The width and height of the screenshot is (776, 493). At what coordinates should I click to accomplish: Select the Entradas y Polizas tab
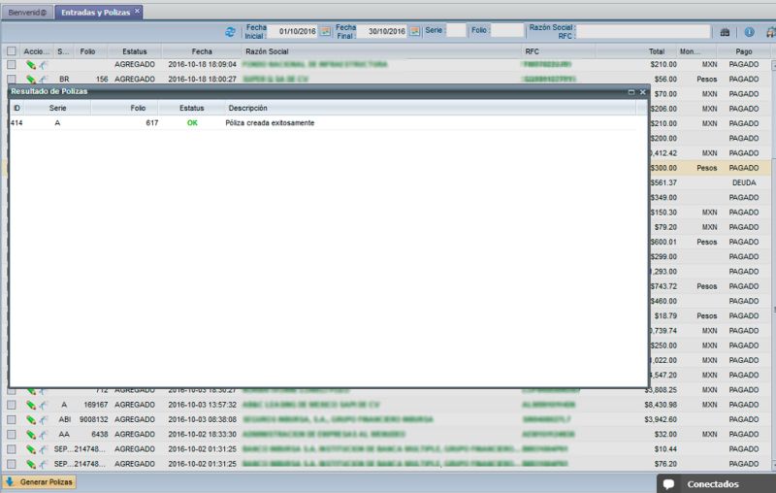tap(93, 12)
